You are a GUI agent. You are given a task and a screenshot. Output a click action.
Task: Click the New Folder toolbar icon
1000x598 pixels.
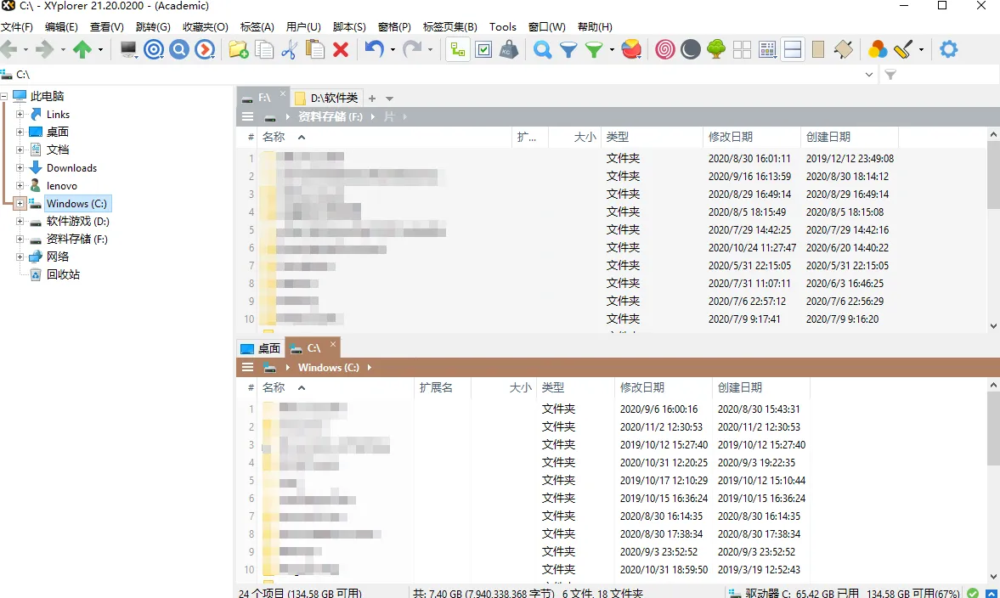click(239, 50)
